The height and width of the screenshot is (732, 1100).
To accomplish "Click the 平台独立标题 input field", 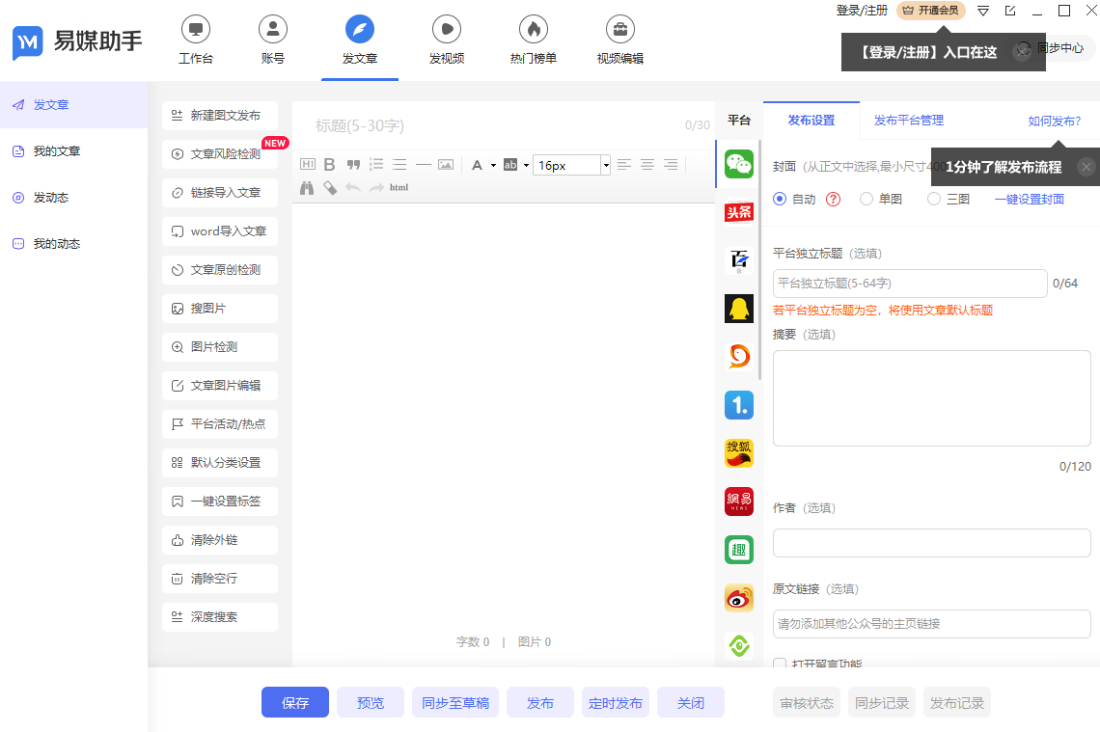I will pos(909,283).
